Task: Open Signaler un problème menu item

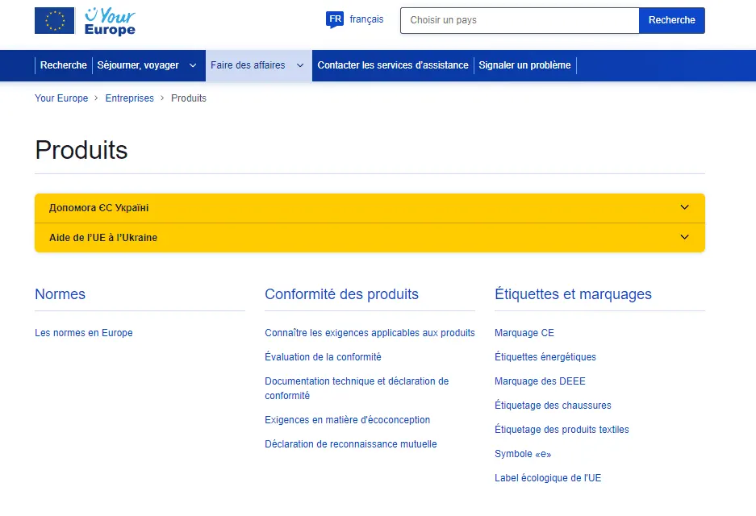Action: click(x=524, y=65)
